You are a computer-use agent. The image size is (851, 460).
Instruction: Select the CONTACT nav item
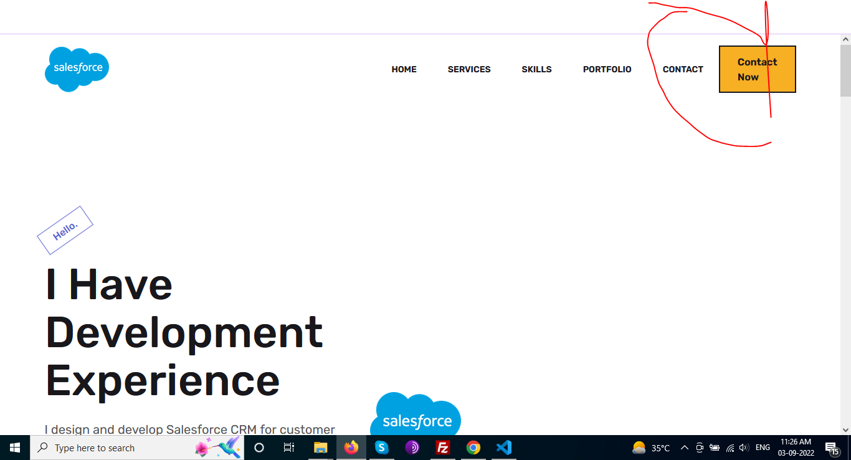tap(683, 69)
